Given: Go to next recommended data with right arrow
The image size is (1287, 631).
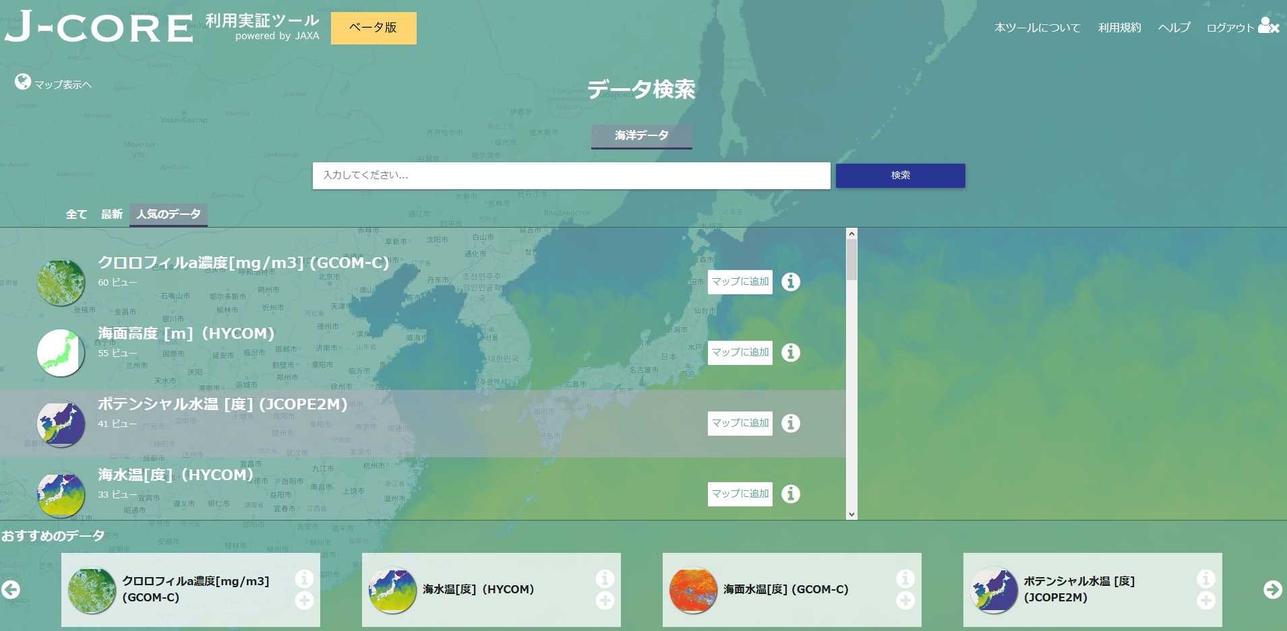Looking at the screenshot, I should coord(1273,590).
